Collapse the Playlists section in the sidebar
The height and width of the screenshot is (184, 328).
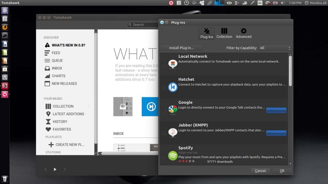coord(54,137)
